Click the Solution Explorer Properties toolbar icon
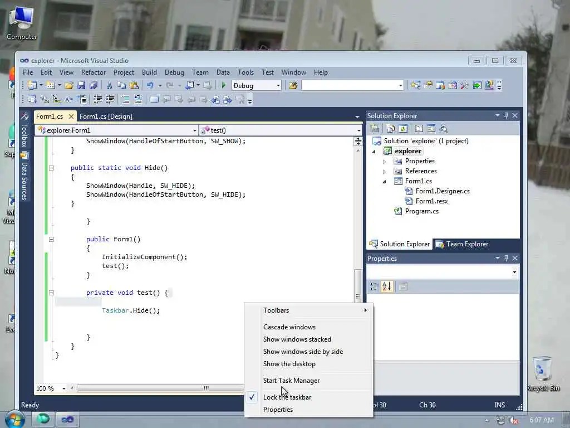570x428 pixels. pyautogui.click(x=375, y=129)
